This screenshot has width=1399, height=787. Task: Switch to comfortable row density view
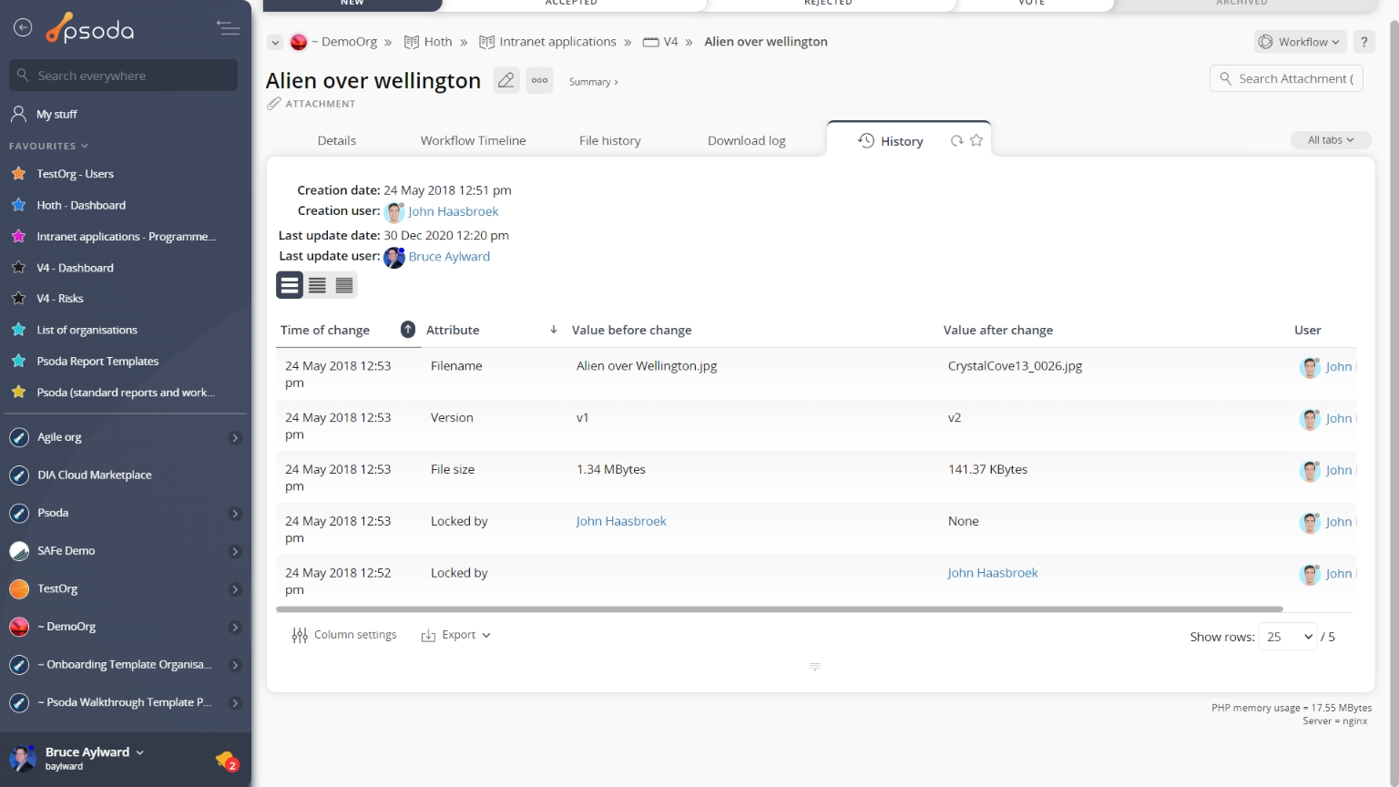tap(290, 285)
